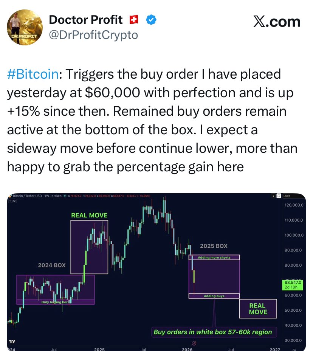Open Doctor Profit's profile picture
Viewport: 313px width, 351px height.
click(x=25, y=27)
